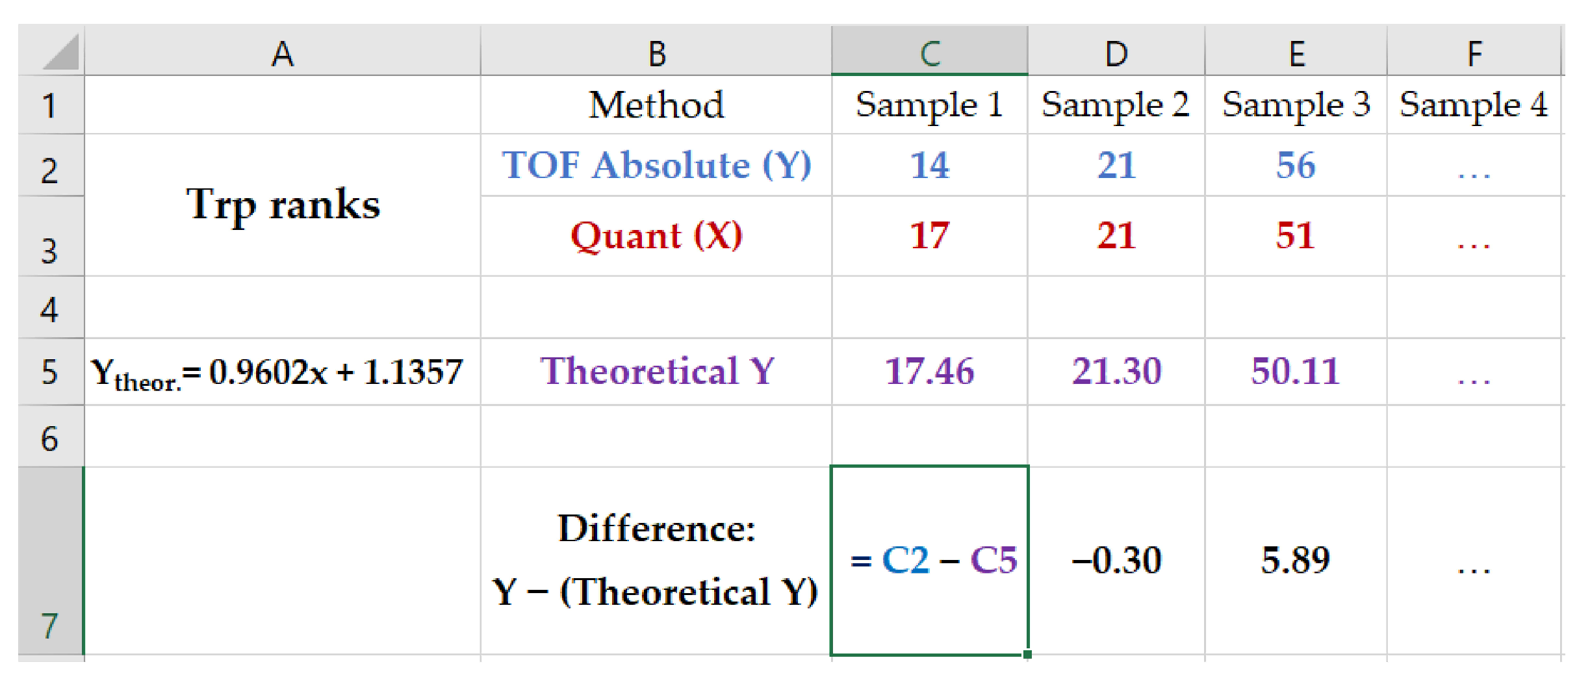Click the 'Sample 4' header cell
The image size is (1590, 673).
(x=1474, y=105)
